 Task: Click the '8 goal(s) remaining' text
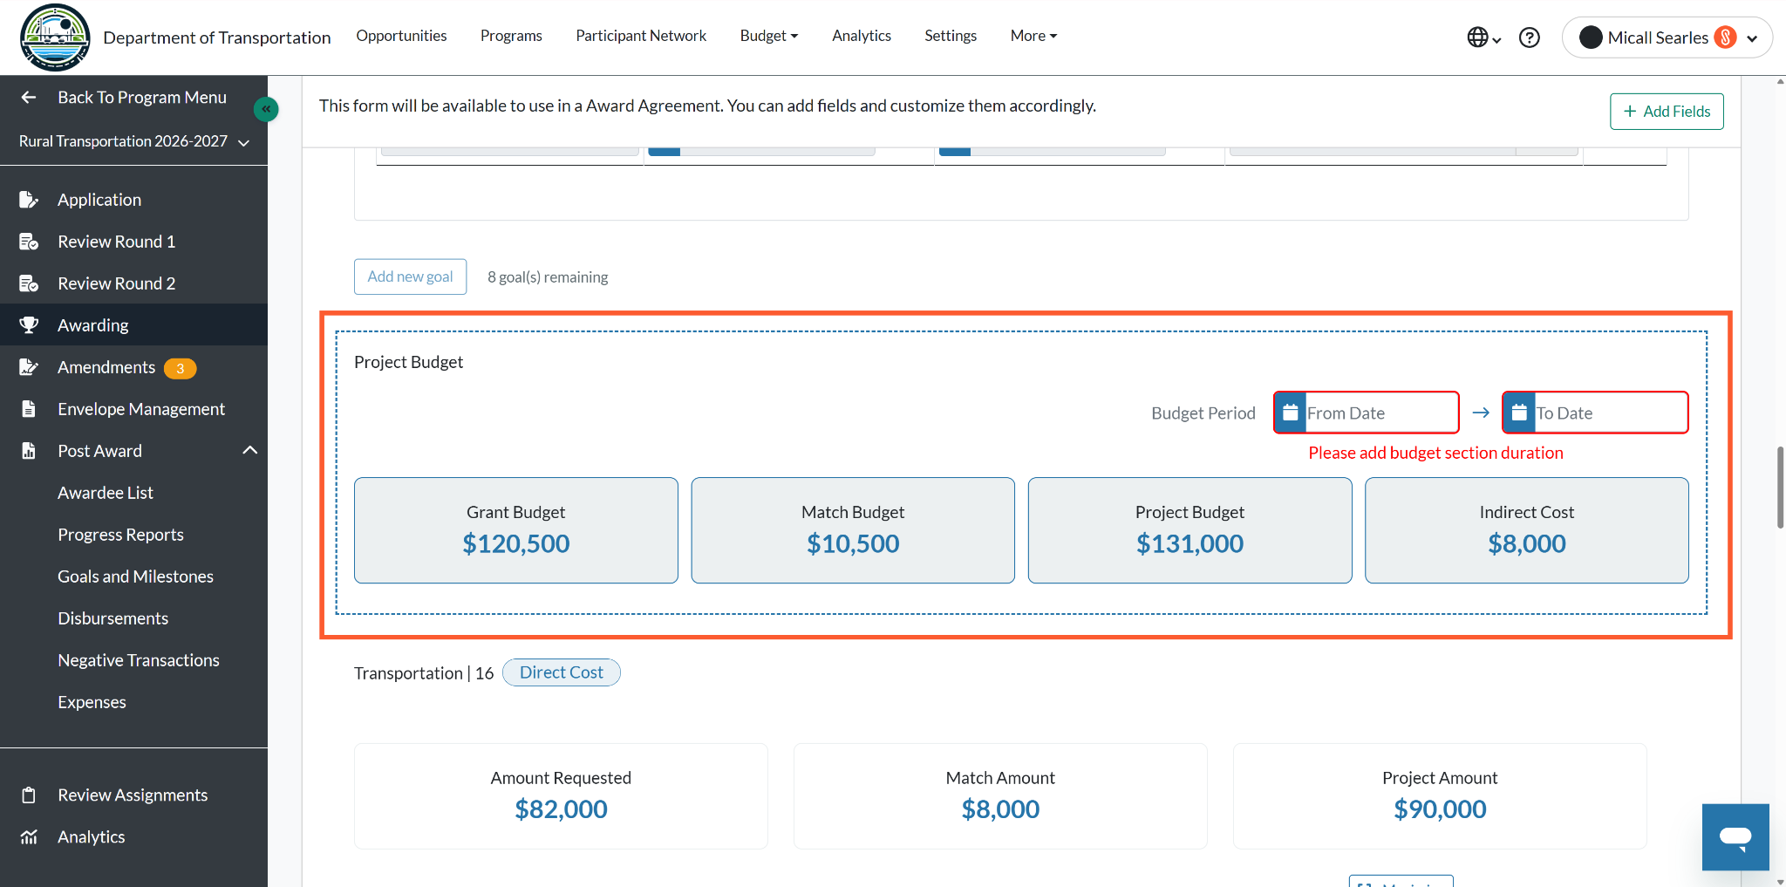pyautogui.click(x=548, y=277)
